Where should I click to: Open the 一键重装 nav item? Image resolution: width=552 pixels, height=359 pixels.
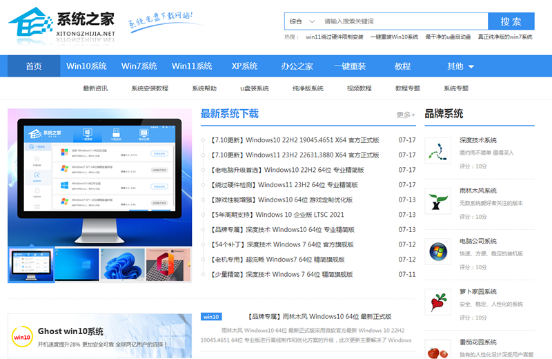tap(350, 66)
